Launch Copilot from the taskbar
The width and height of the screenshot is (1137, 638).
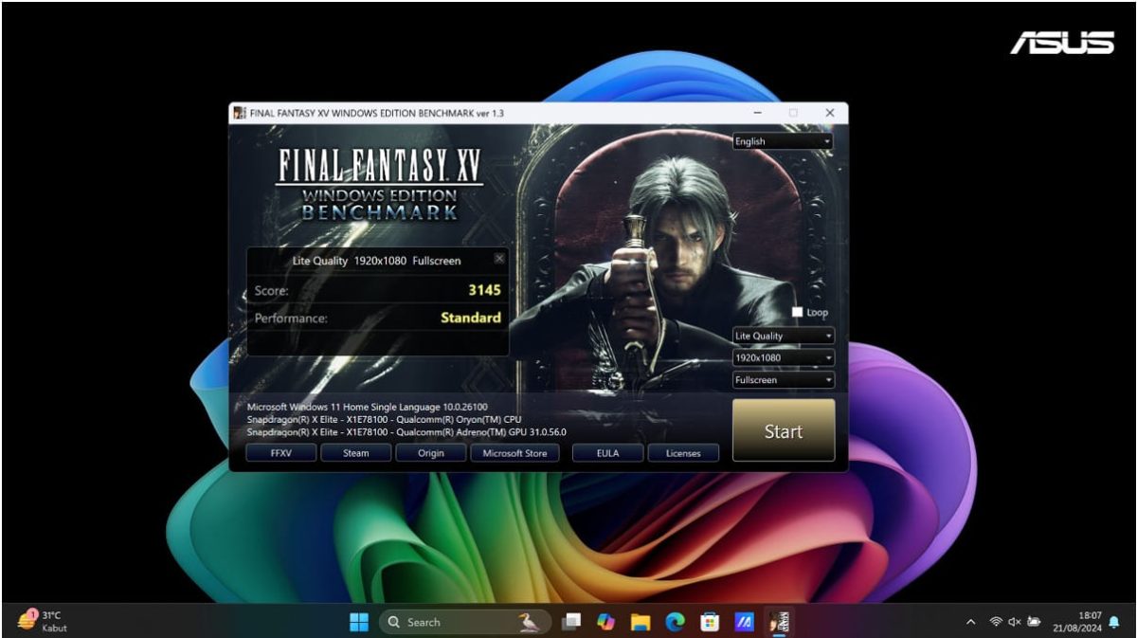click(606, 622)
